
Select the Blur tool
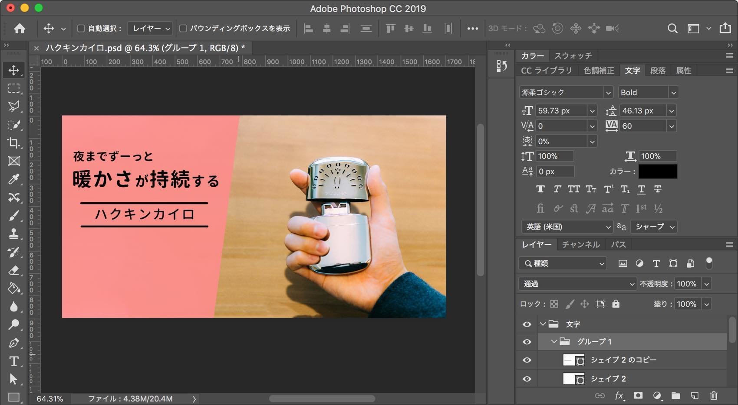pyautogui.click(x=14, y=307)
